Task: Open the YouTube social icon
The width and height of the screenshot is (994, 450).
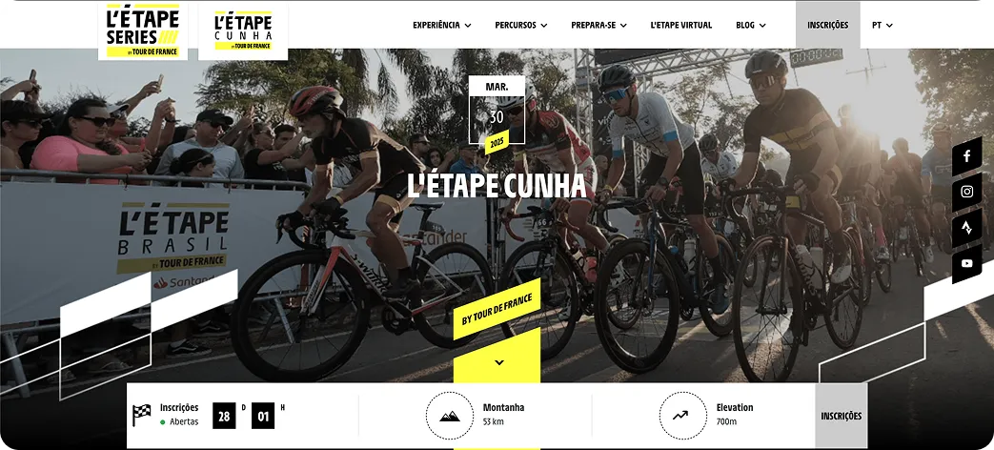Action: 966,264
